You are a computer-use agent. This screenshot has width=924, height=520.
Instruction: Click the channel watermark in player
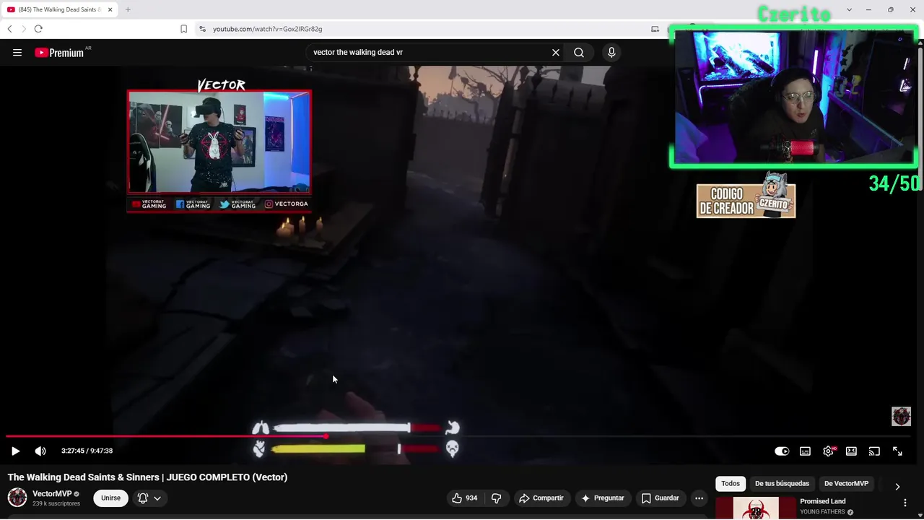click(x=901, y=417)
